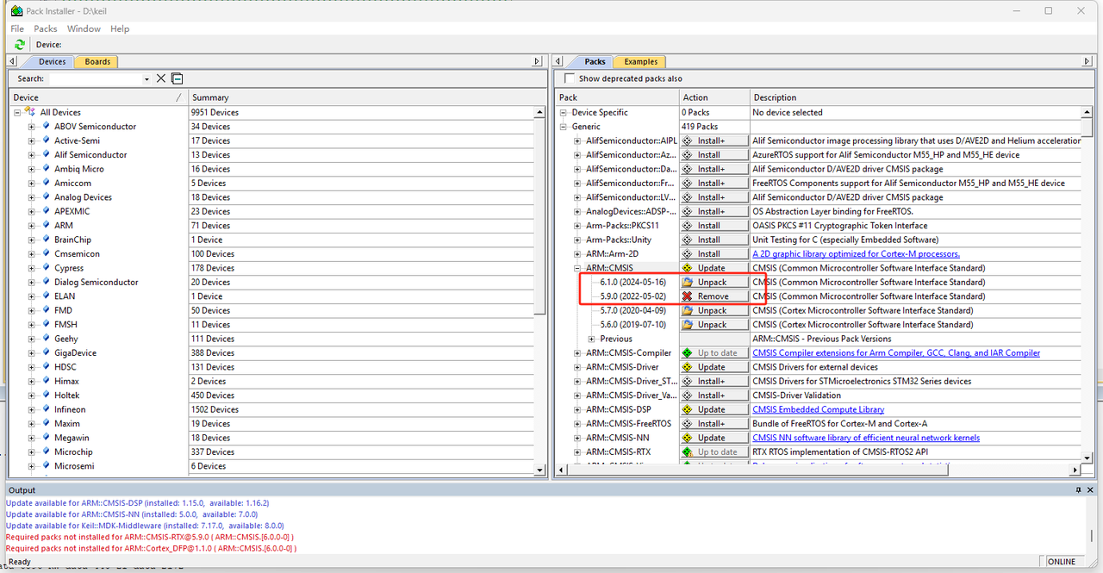Clear the device search with X icon
Image resolution: width=1103 pixels, height=573 pixels.
pyautogui.click(x=160, y=78)
